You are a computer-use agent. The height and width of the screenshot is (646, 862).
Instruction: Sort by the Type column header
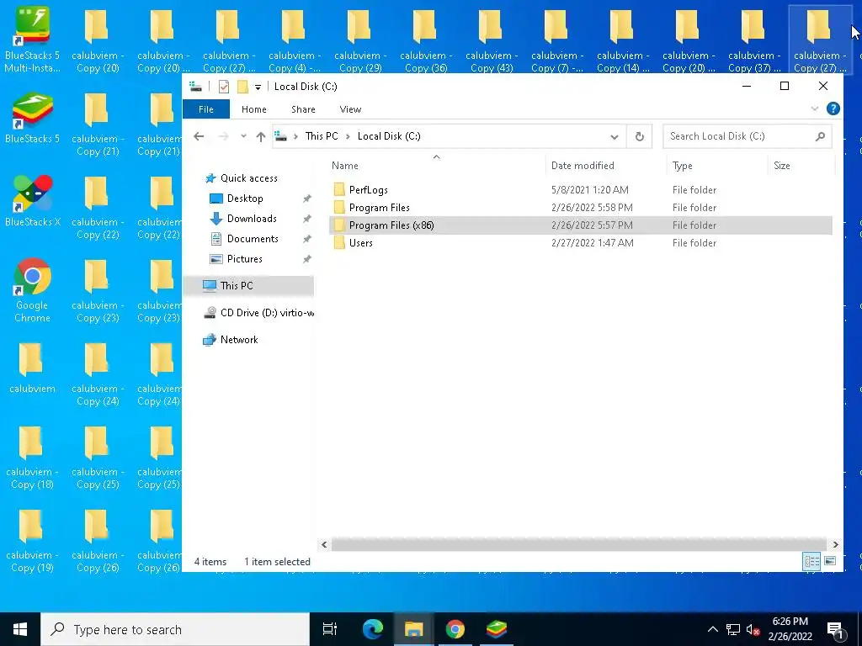click(717, 166)
